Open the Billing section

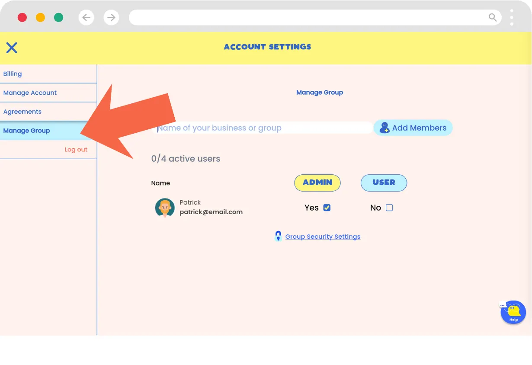click(x=48, y=74)
